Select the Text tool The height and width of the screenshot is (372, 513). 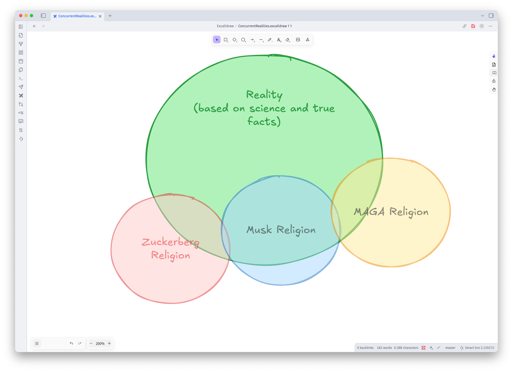click(x=279, y=40)
